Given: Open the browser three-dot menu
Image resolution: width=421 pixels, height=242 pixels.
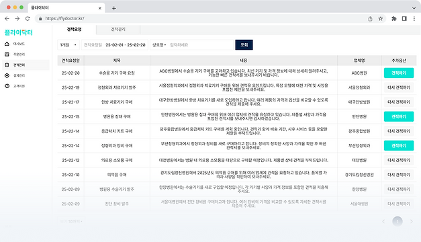Looking at the screenshot, I should [414, 19].
